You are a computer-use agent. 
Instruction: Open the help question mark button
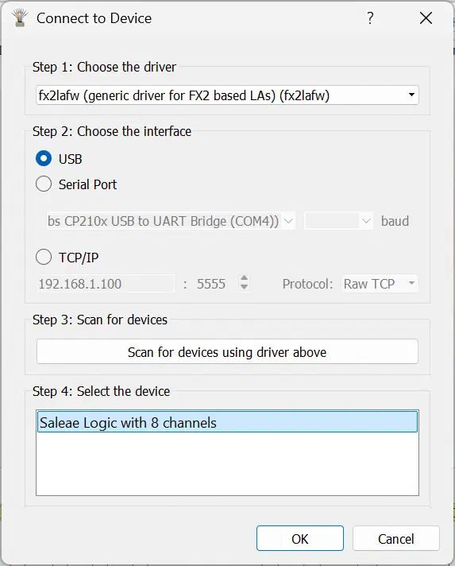pos(370,17)
